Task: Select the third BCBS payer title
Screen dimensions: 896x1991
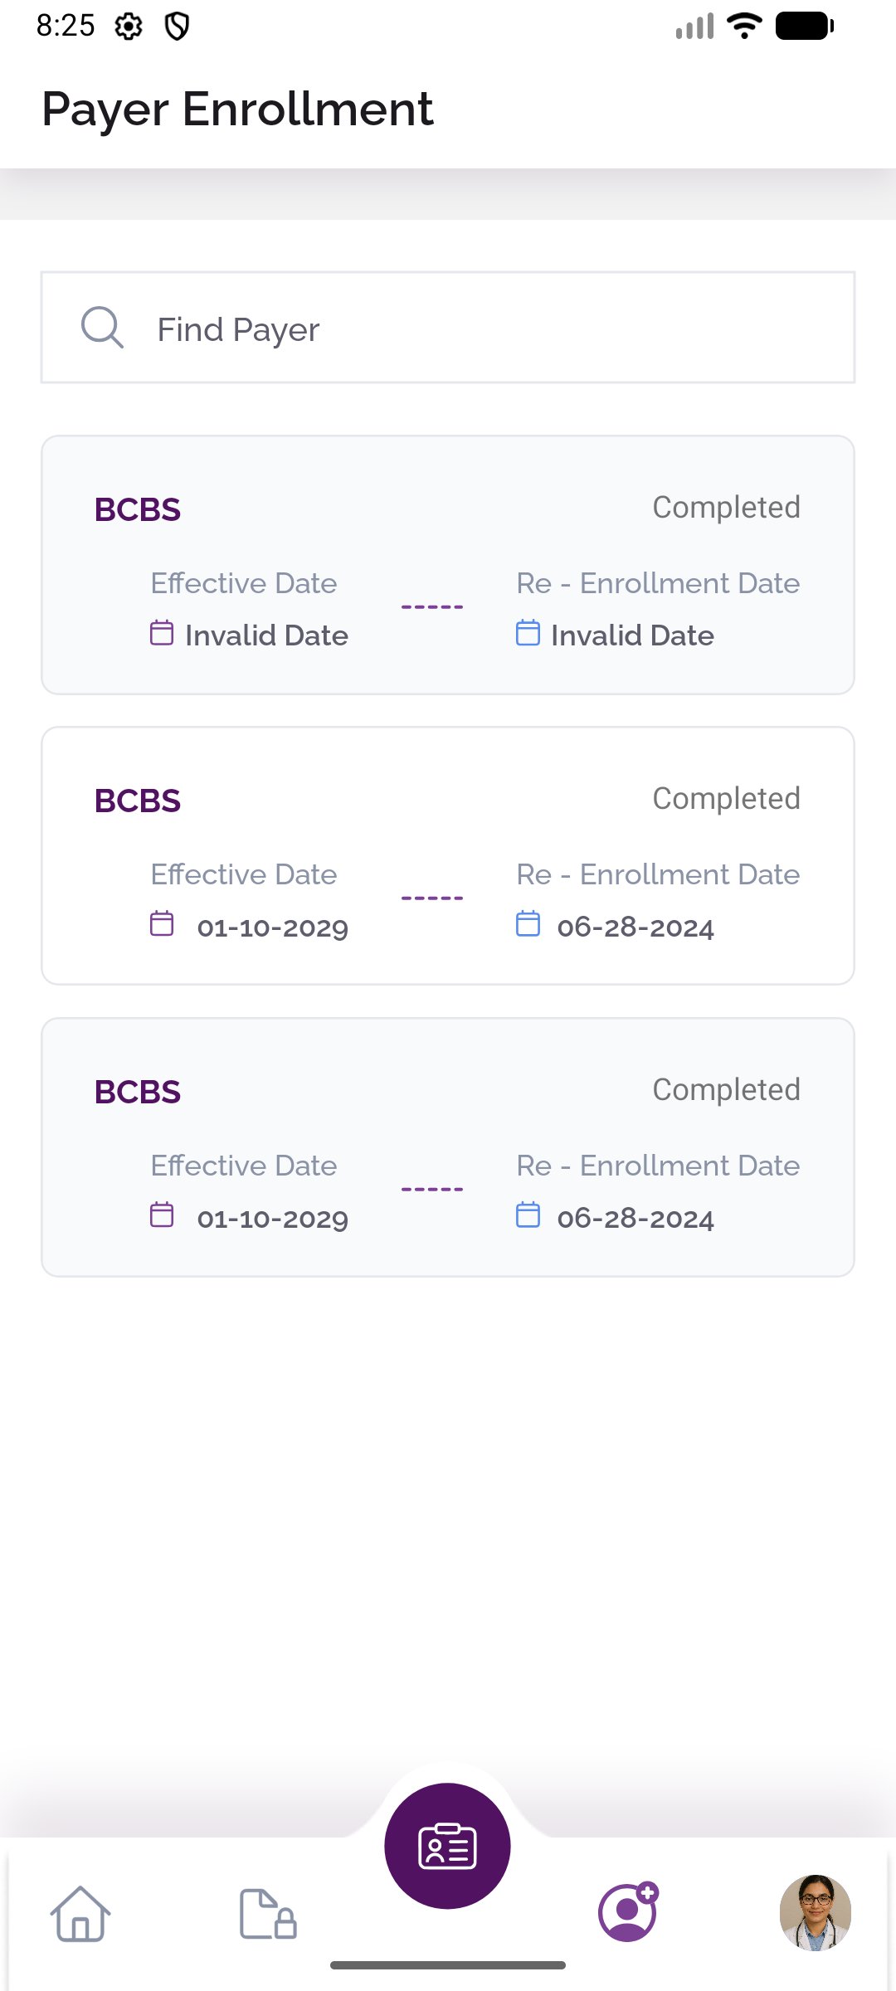Action: coord(138,1092)
